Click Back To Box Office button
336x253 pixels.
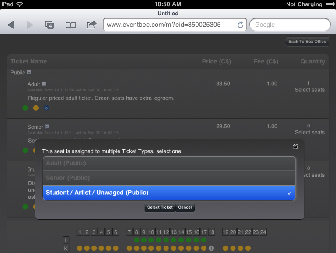(x=307, y=42)
